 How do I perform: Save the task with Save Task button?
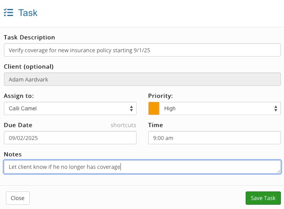tap(263, 198)
